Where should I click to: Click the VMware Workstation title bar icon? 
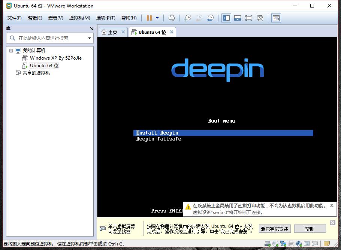click(9, 6)
